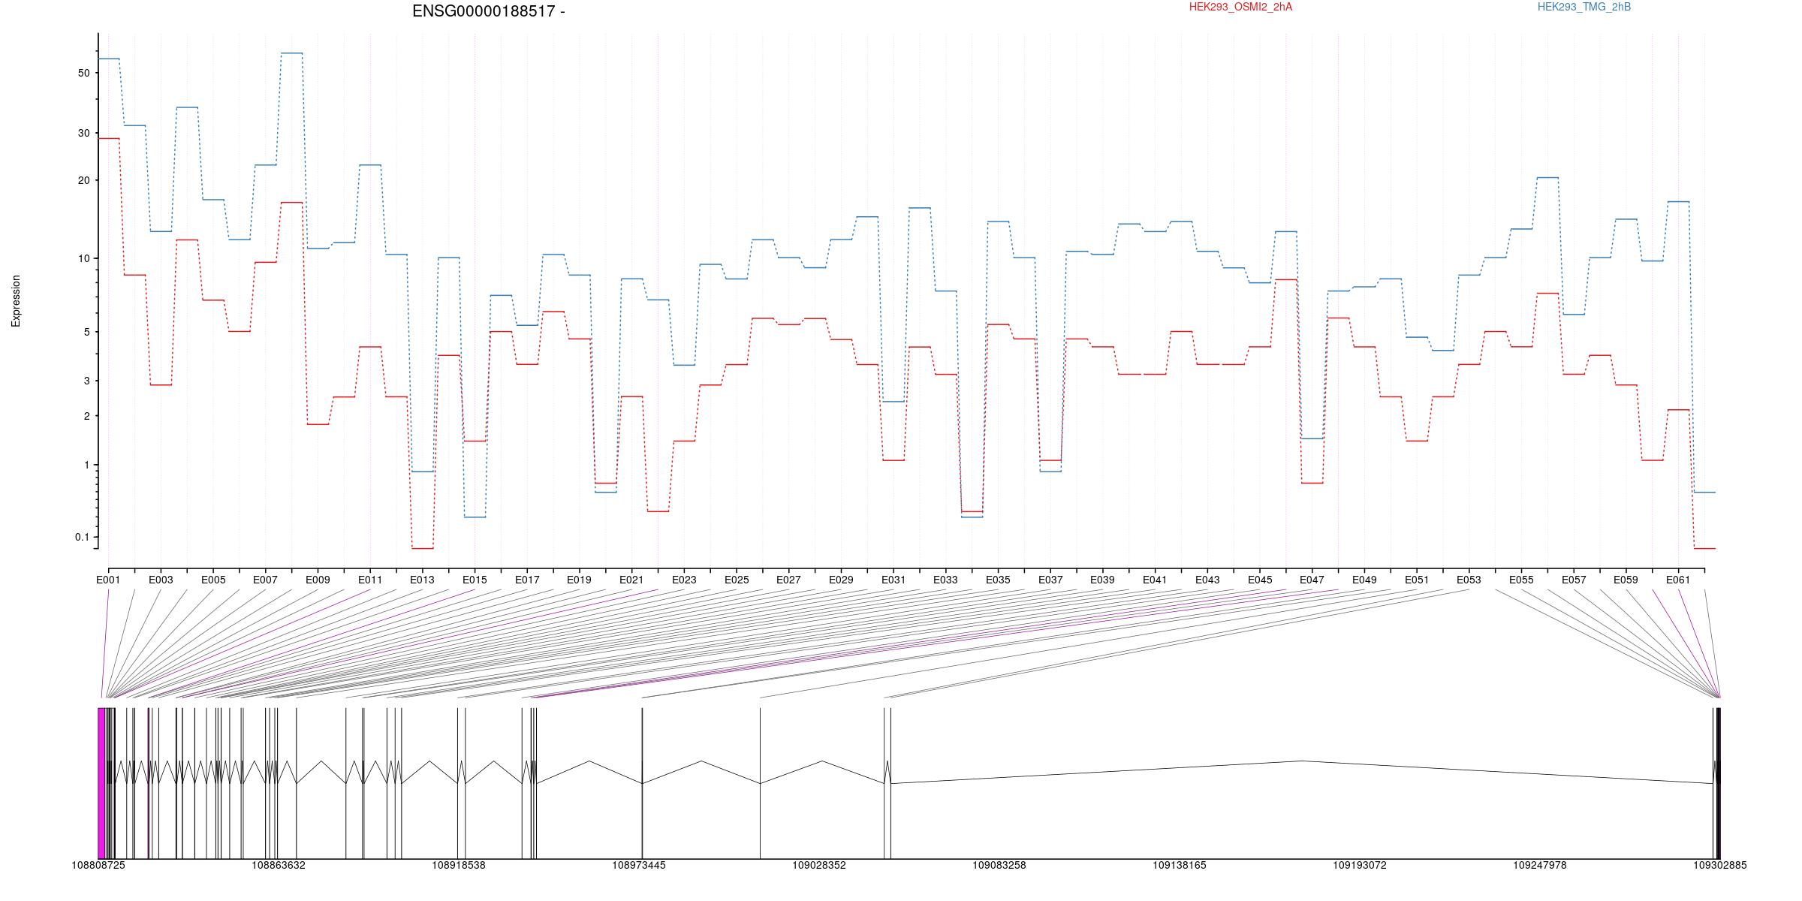Viewport: 1802px width, 901px height.
Task: Click exon label E019
Action: [579, 580]
